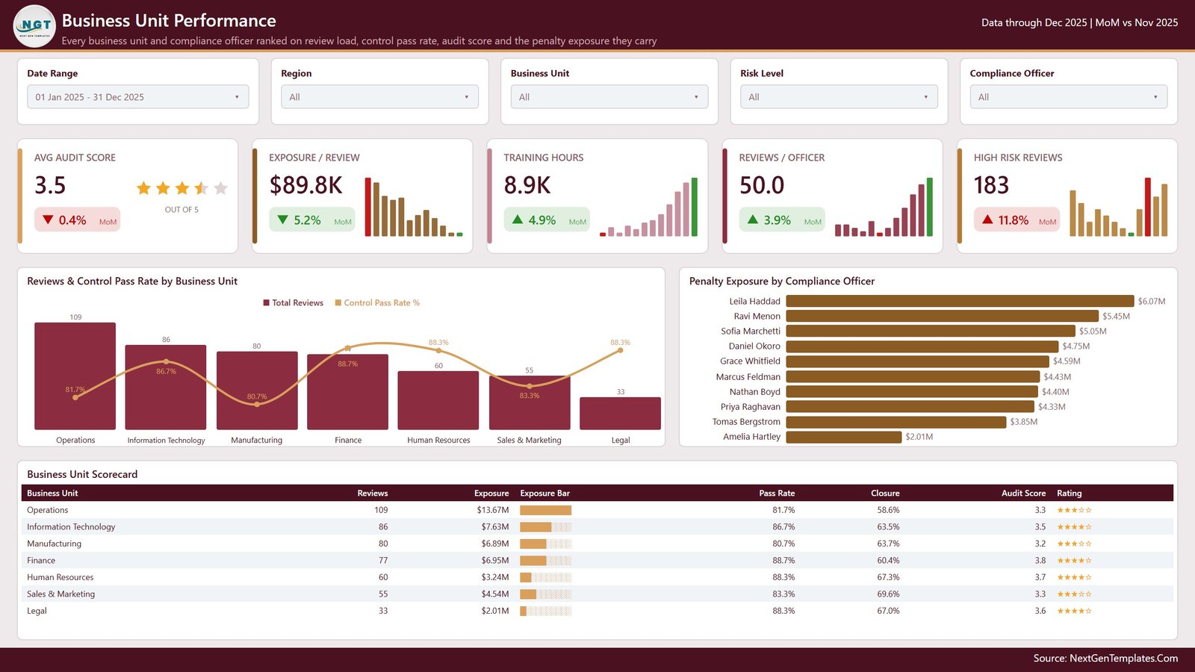Image resolution: width=1195 pixels, height=672 pixels.
Task: Sort scorecard by Closure column header
Action: point(885,493)
